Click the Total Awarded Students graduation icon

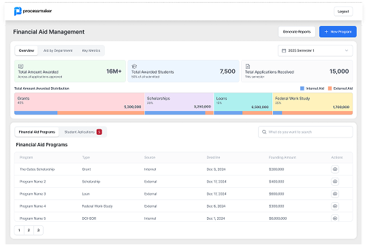pos(134,66)
